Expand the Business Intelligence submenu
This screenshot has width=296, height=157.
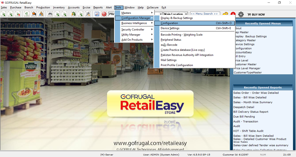[x=134, y=23]
